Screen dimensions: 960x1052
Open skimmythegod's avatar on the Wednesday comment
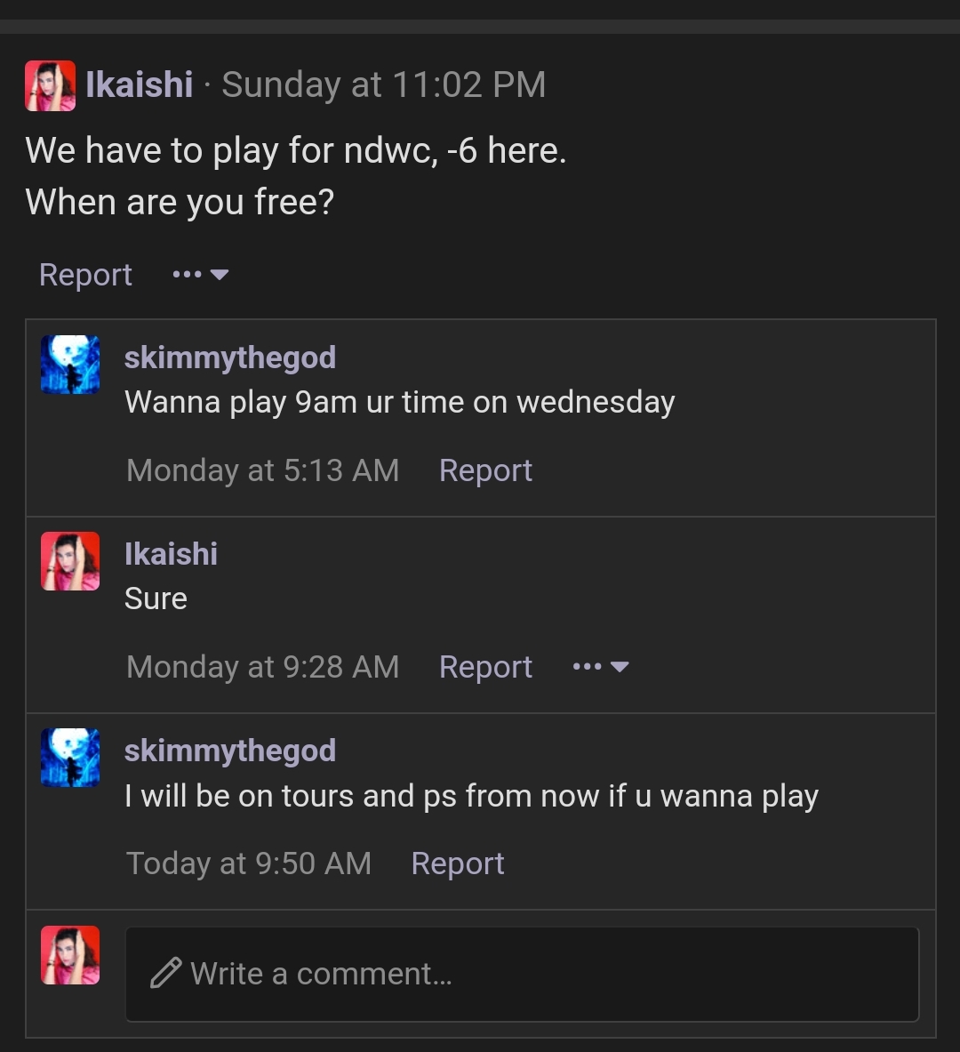(x=70, y=365)
